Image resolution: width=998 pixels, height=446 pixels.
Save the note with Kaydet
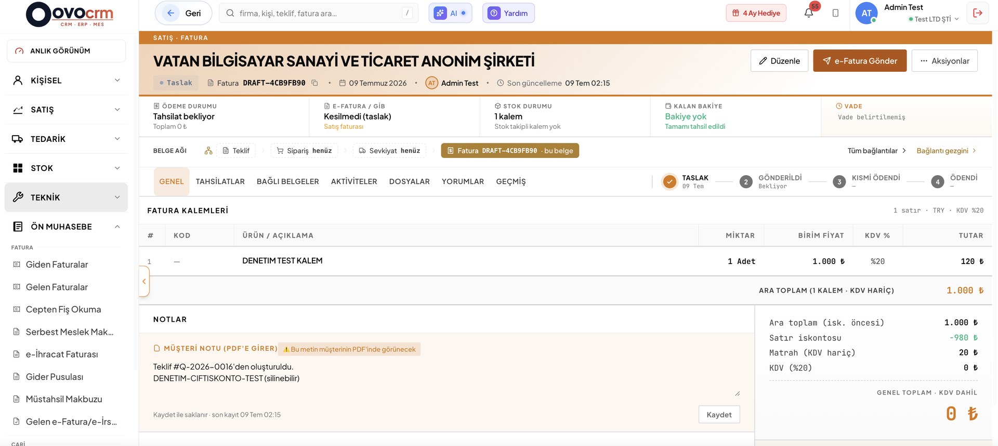click(719, 415)
